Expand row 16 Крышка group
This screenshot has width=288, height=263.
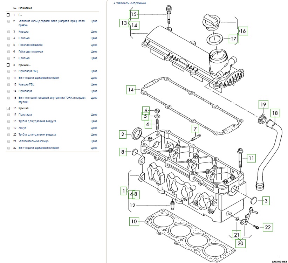(x=8, y=109)
